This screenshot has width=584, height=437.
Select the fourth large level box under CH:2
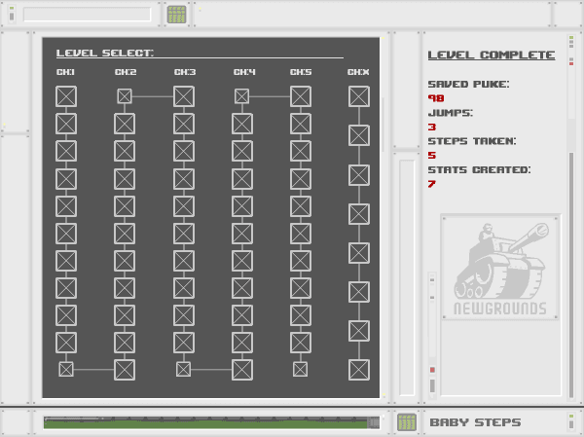tap(125, 206)
